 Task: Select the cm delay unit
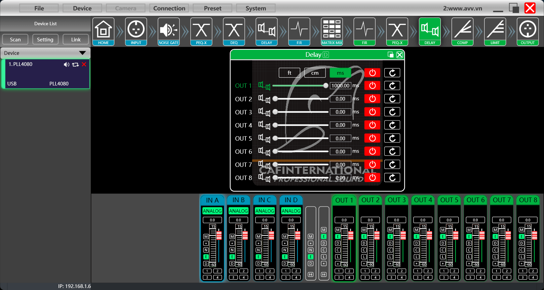(315, 73)
